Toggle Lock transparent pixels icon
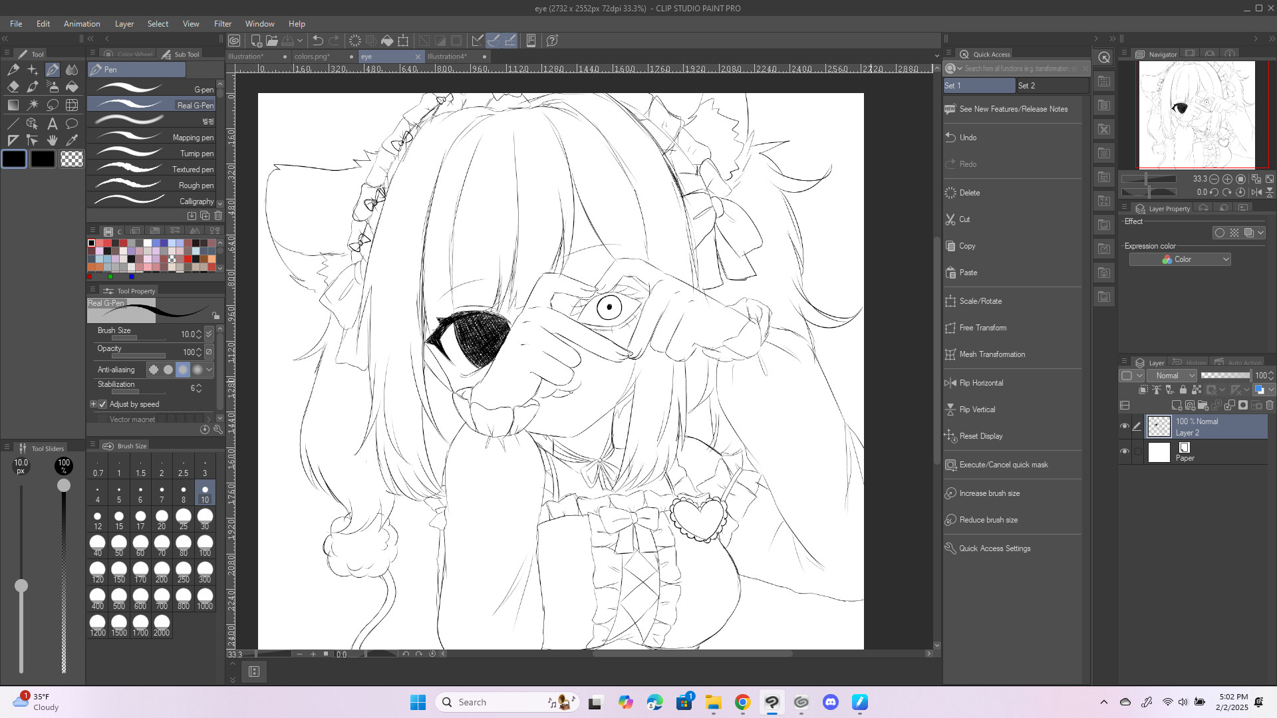1277x718 pixels. pyautogui.click(x=1196, y=390)
